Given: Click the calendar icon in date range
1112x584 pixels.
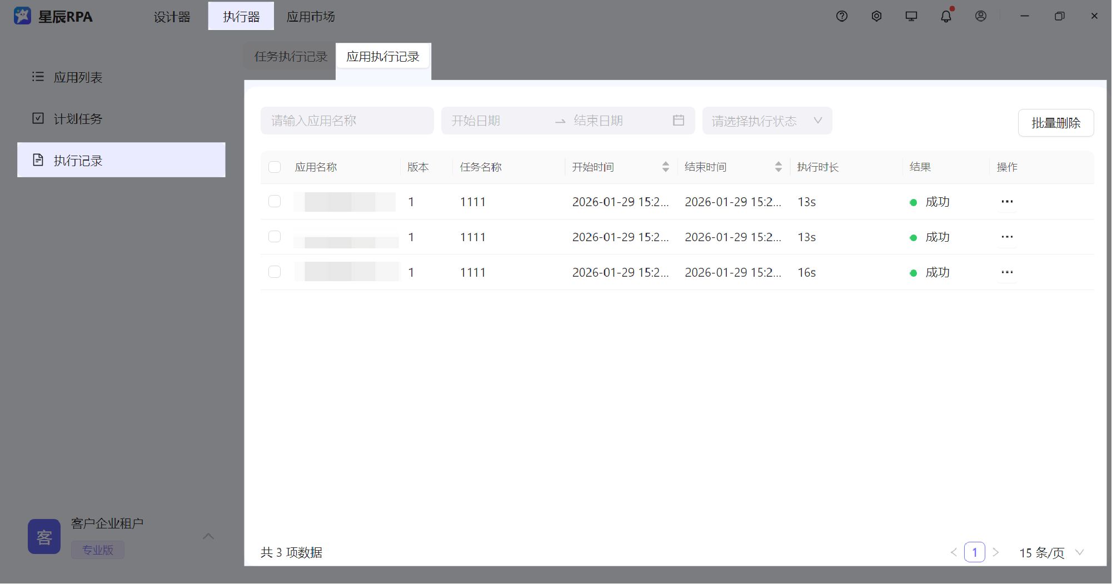Looking at the screenshot, I should click(x=678, y=121).
